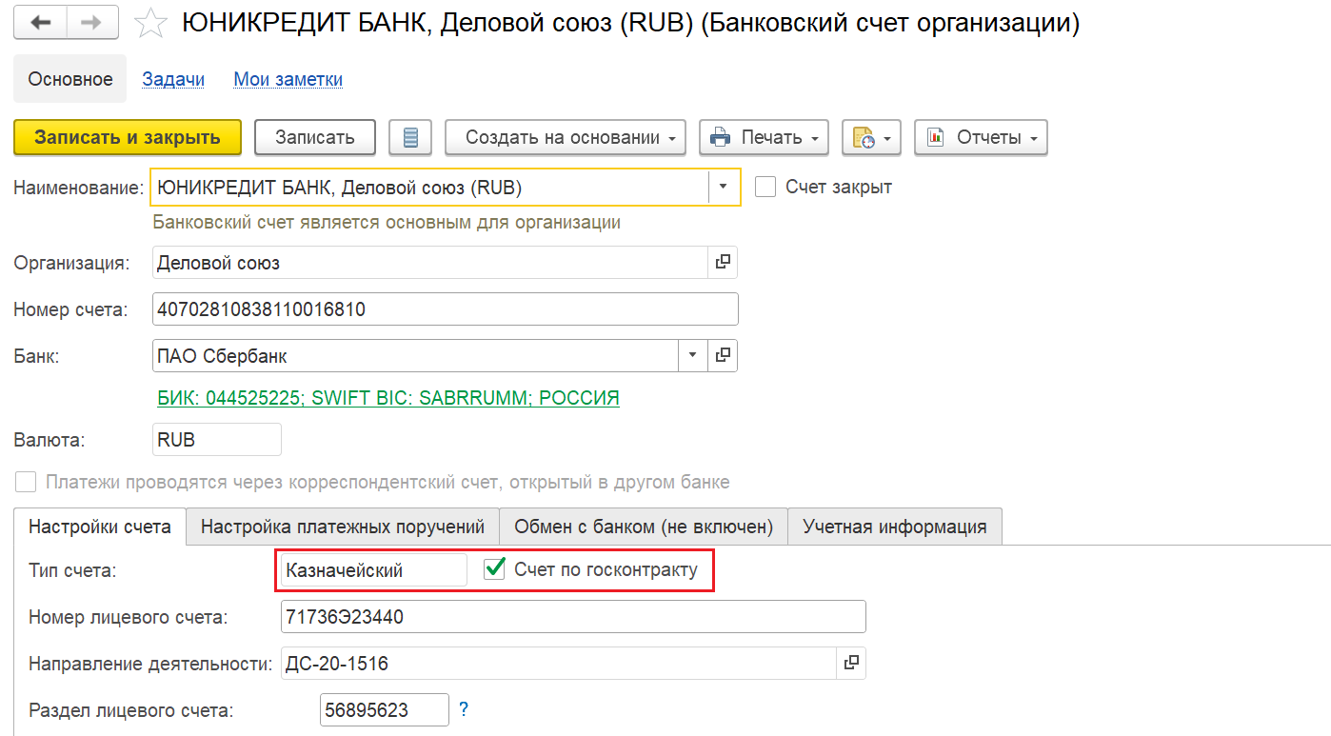Open Направление деятельности open-form icon
The width and height of the screenshot is (1331, 736).
coord(851,663)
